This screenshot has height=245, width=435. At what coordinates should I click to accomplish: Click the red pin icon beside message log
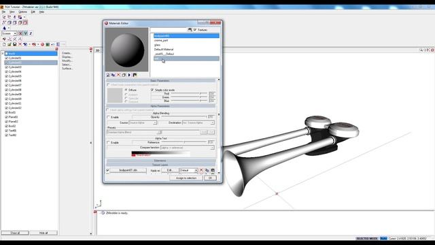[95, 212]
